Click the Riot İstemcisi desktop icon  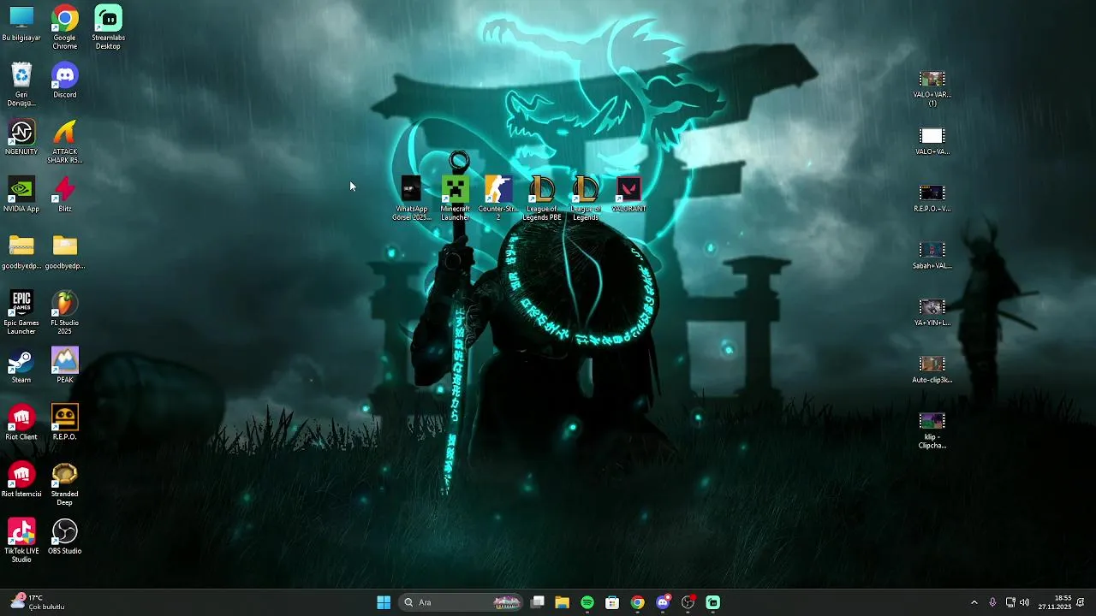(x=21, y=480)
